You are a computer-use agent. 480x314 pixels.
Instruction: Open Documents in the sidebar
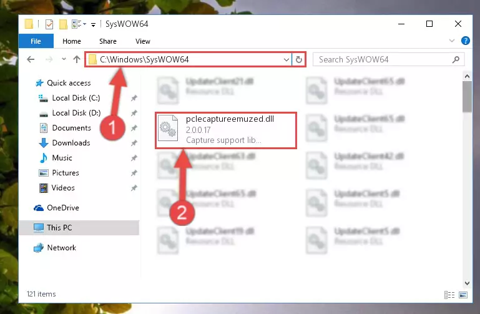65,128
